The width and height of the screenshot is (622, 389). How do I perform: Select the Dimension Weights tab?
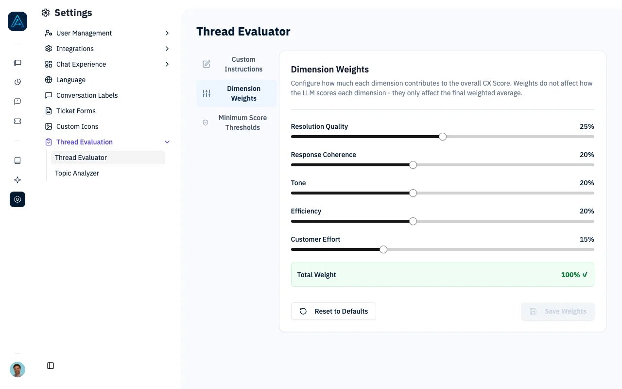pyautogui.click(x=237, y=93)
